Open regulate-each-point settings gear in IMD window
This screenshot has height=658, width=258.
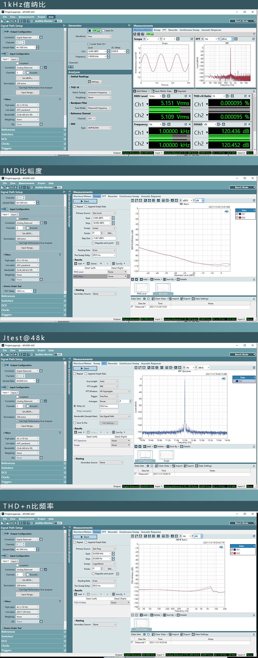(x=118, y=243)
